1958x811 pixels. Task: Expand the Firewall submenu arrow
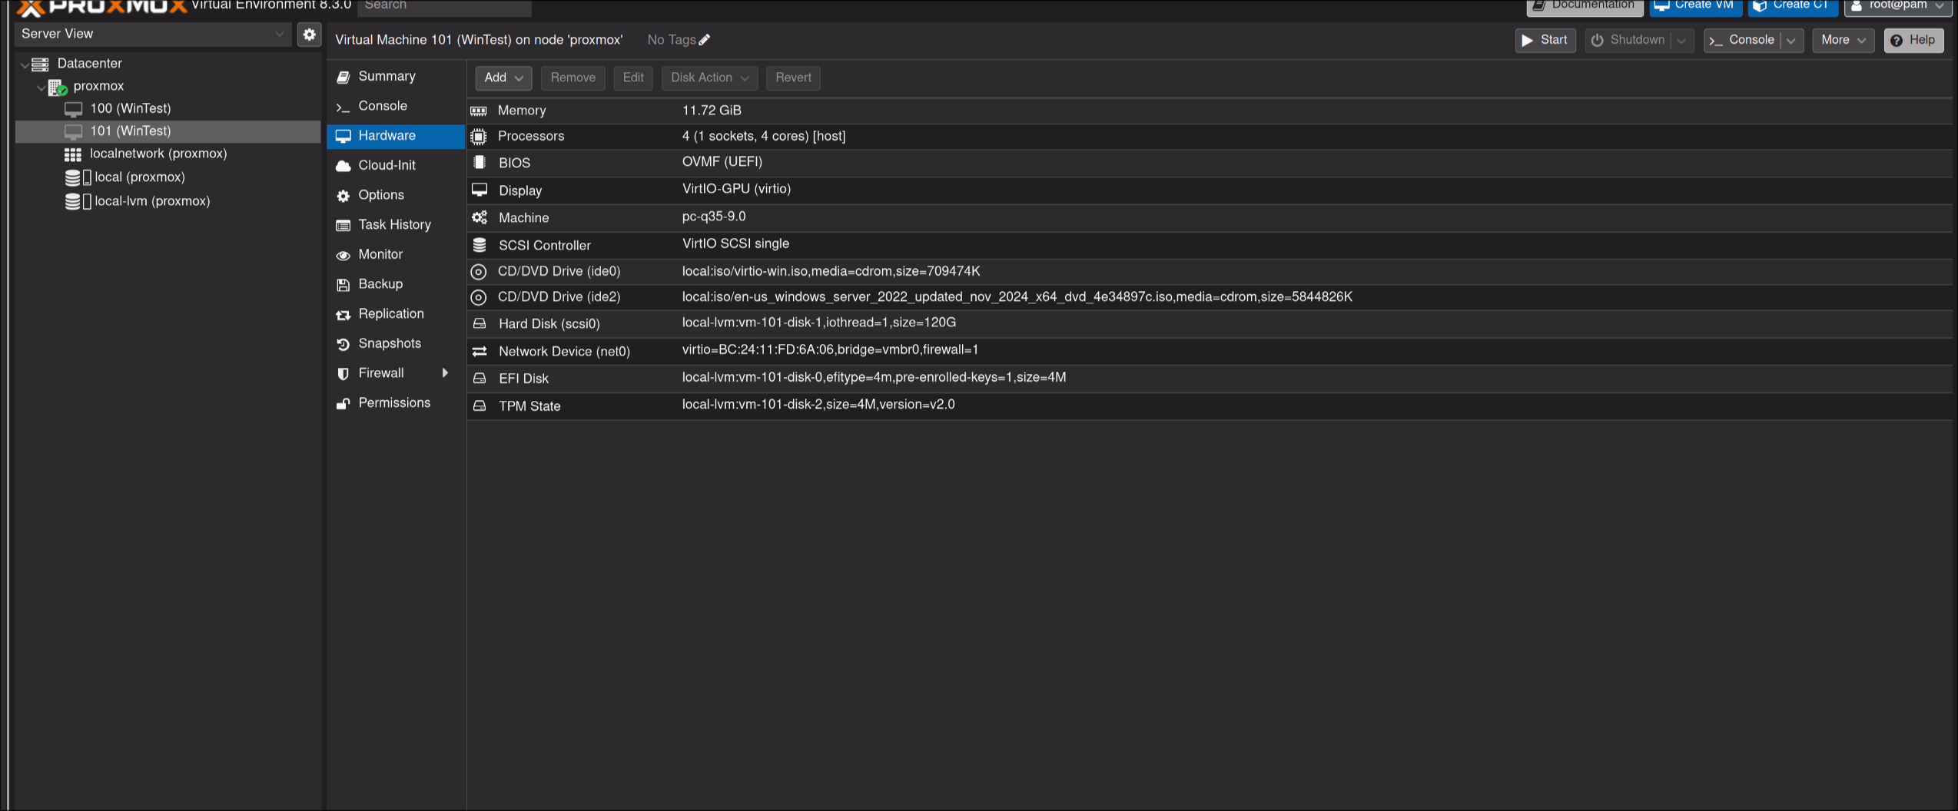[445, 373]
